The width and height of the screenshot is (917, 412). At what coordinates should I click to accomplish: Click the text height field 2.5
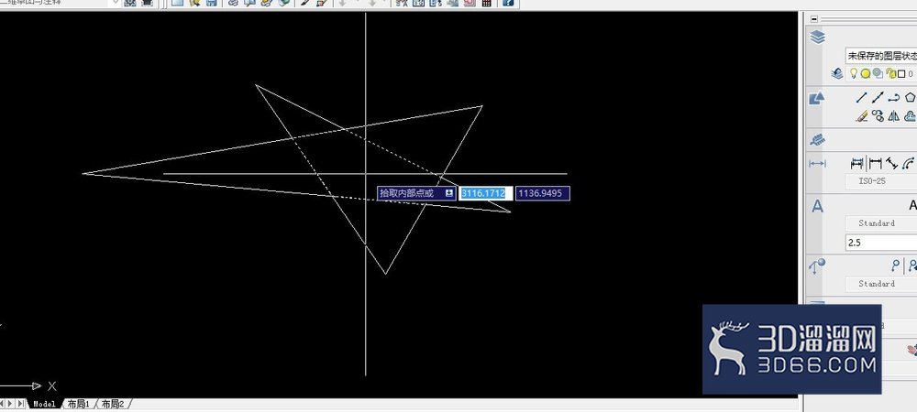(881, 243)
